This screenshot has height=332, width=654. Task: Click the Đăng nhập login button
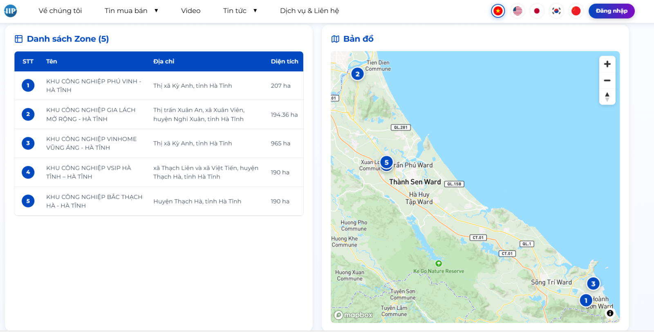pyautogui.click(x=611, y=11)
